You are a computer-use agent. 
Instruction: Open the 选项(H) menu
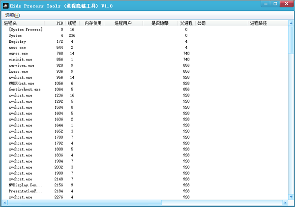click(12, 15)
